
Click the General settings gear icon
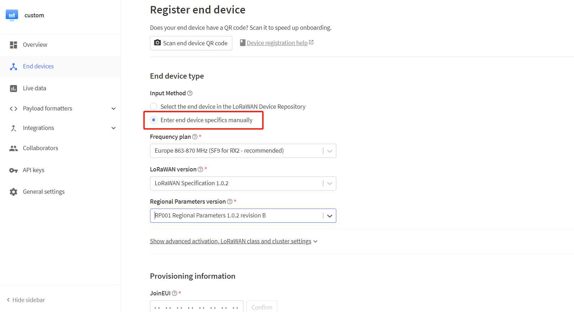[13, 192]
